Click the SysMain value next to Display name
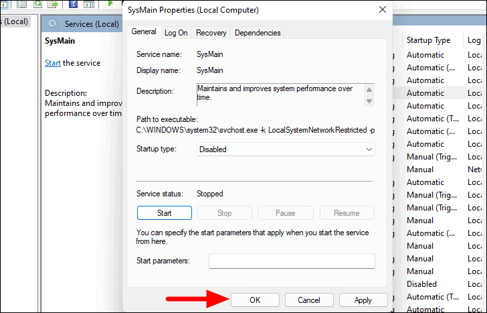The image size is (487, 313). click(209, 70)
